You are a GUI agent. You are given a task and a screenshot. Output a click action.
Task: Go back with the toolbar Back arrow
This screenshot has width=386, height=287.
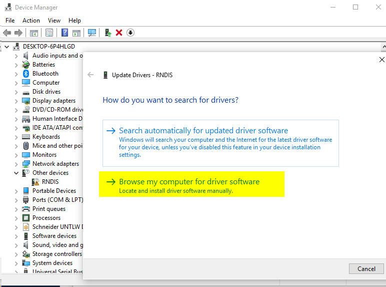click(7, 33)
